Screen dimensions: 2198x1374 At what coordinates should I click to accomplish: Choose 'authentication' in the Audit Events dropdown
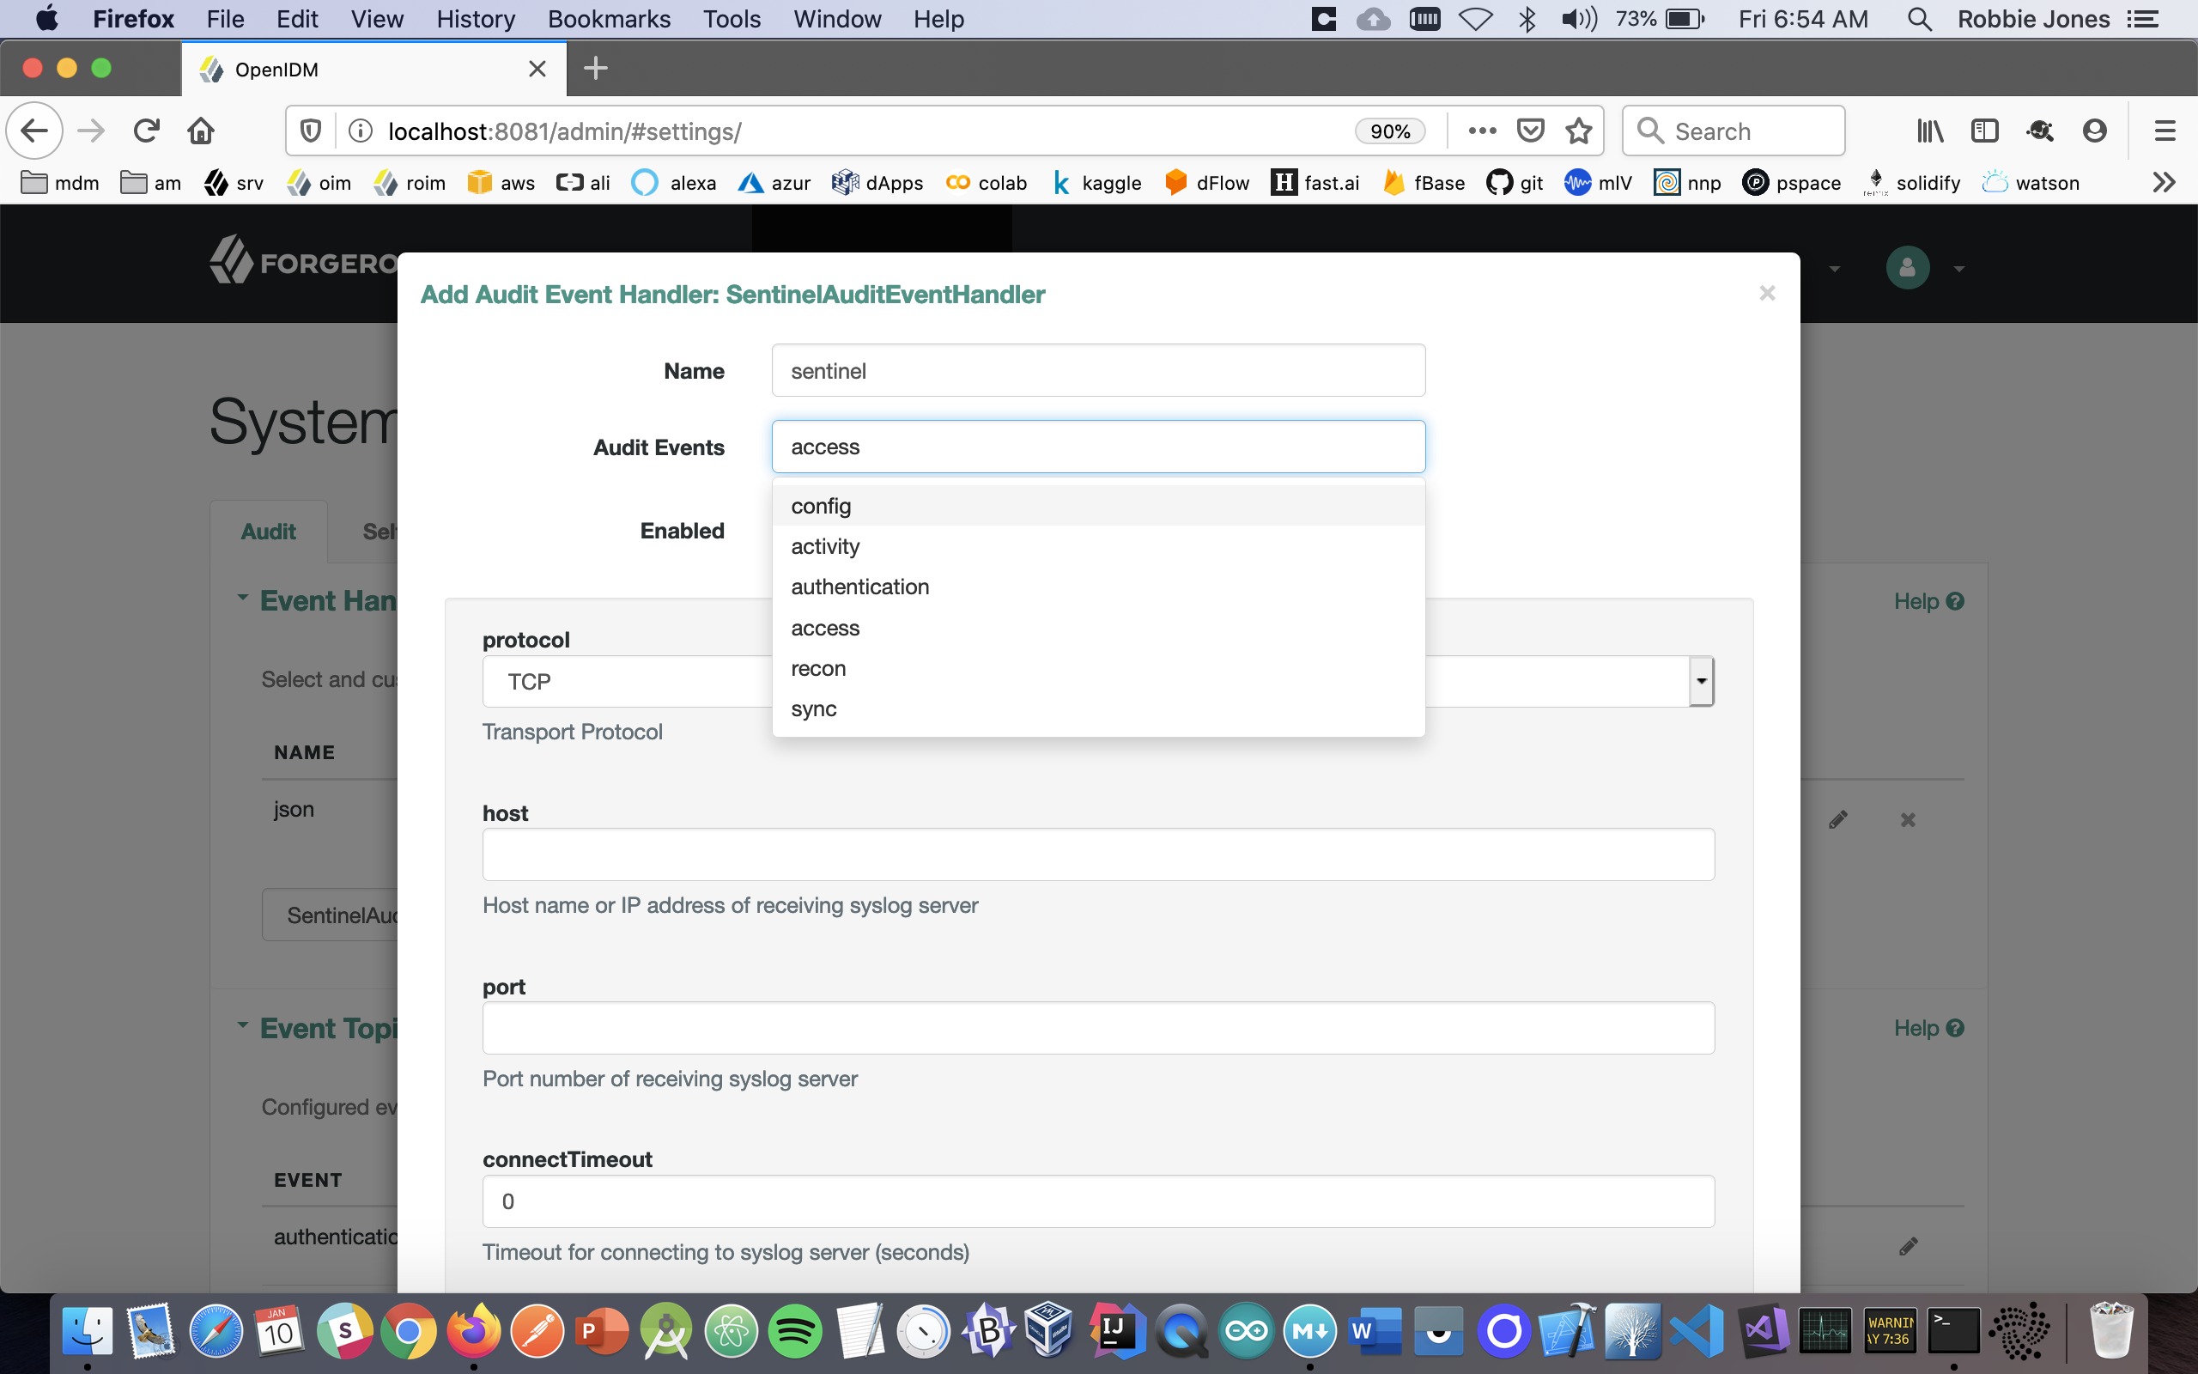(x=859, y=587)
